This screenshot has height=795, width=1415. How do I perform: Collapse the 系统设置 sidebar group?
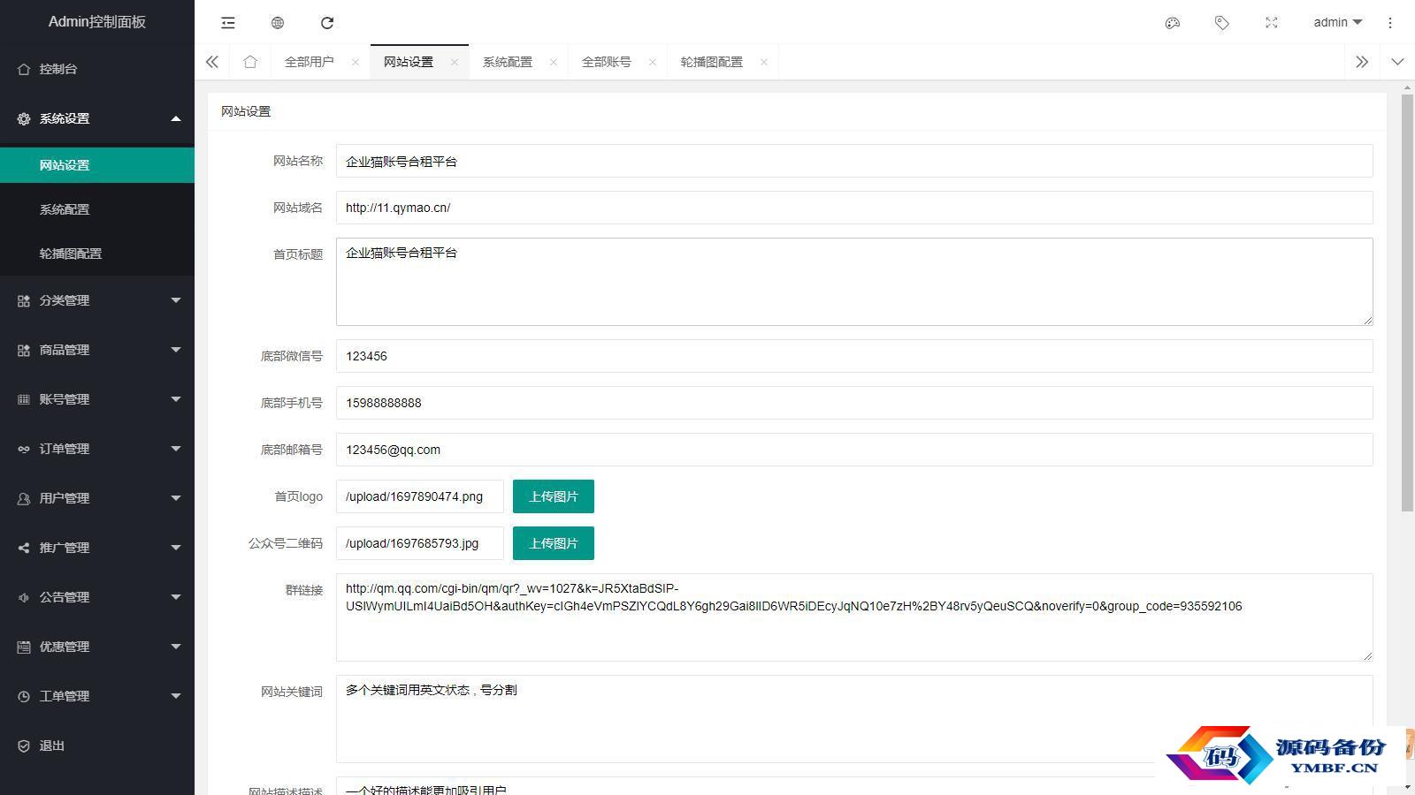pyautogui.click(x=97, y=118)
